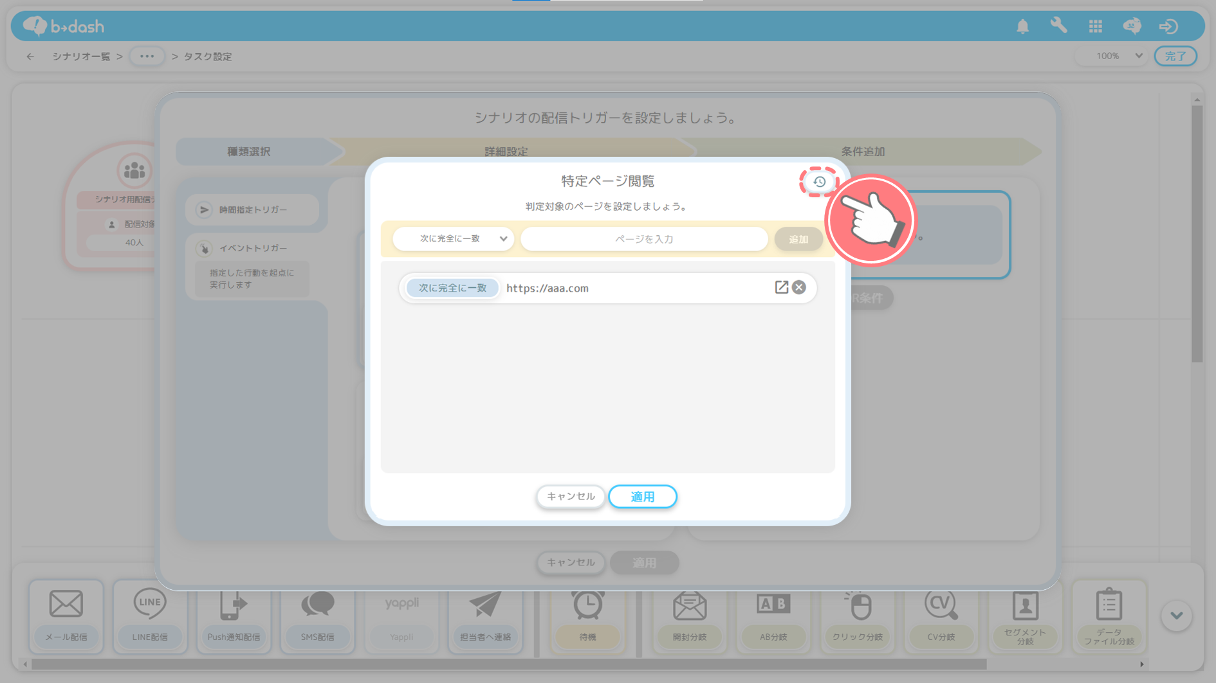Select the 時間指定トリガー option
This screenshot has width=1216, height=683.
[252, 209]
